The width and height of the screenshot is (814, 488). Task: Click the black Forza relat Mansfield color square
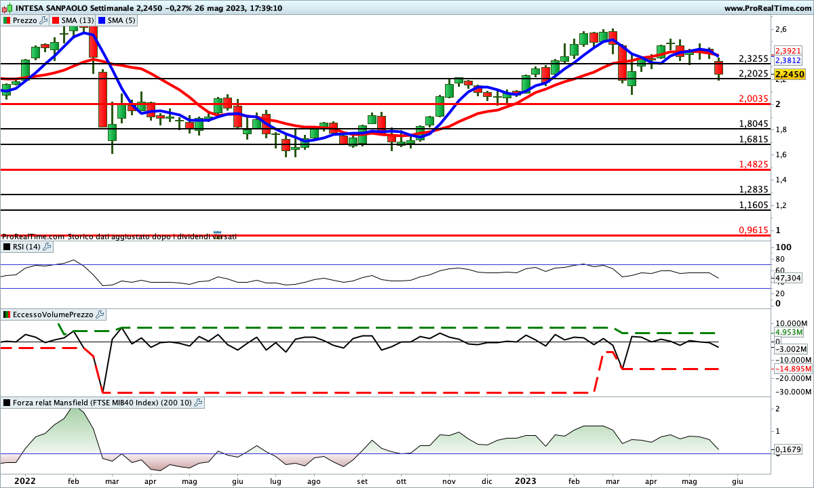6,403
